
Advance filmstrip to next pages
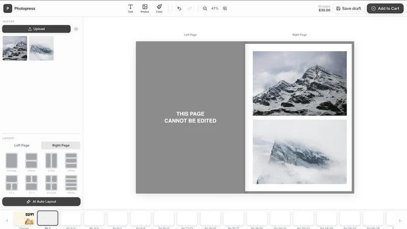pyautogui.click(x=399, y=220)
